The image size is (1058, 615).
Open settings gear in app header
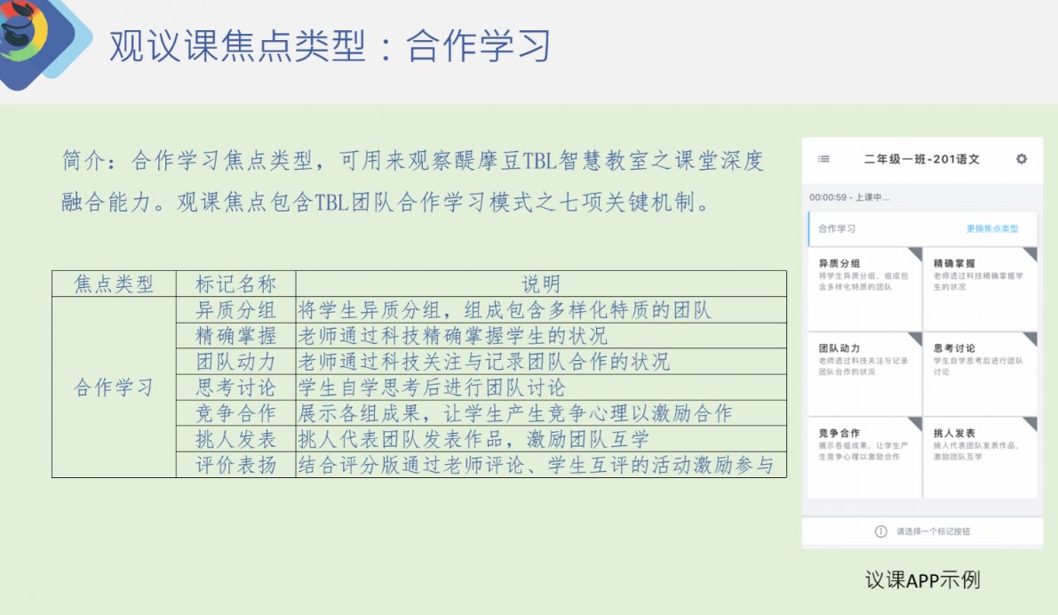click(x=1021, y=159)
